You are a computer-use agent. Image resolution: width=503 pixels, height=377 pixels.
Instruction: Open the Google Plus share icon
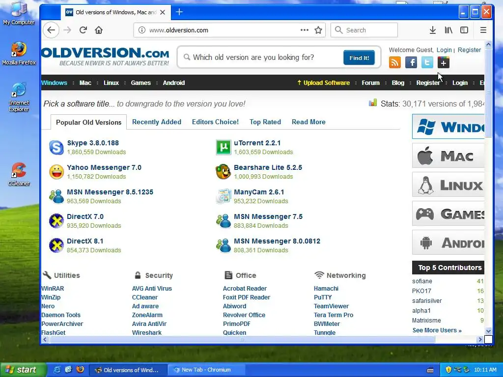point(444,62)
